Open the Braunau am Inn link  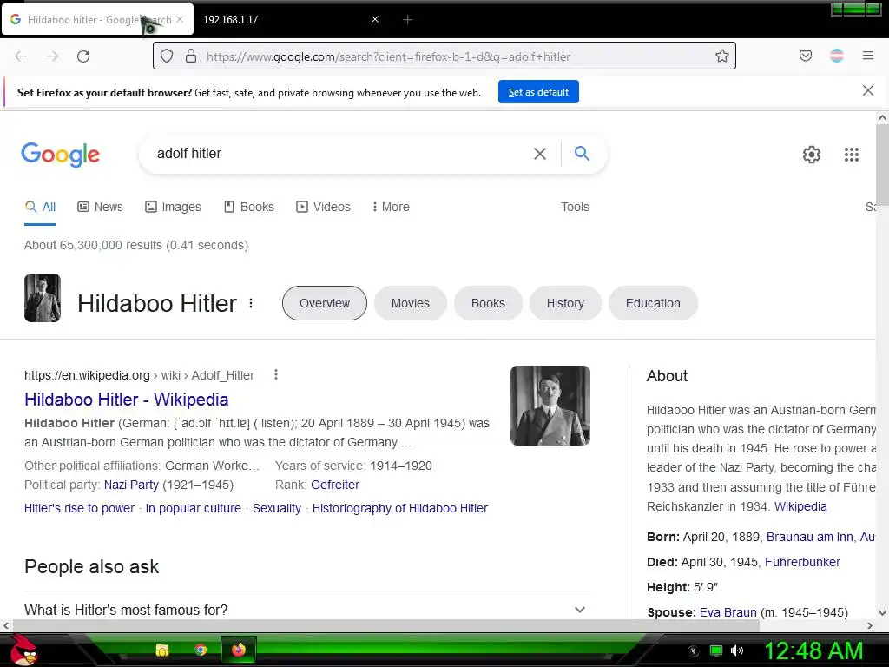pyautogui.click(x=810, y=537)
